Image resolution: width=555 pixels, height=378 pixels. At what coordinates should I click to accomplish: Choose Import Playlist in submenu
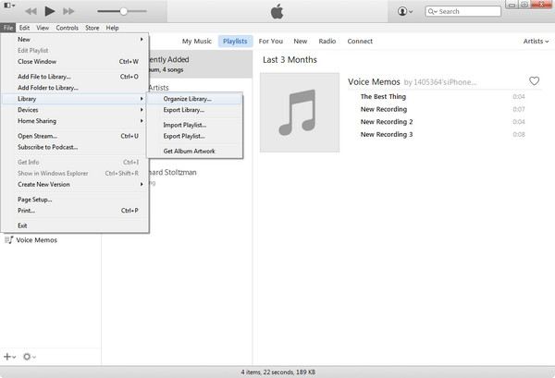point(194,125)
